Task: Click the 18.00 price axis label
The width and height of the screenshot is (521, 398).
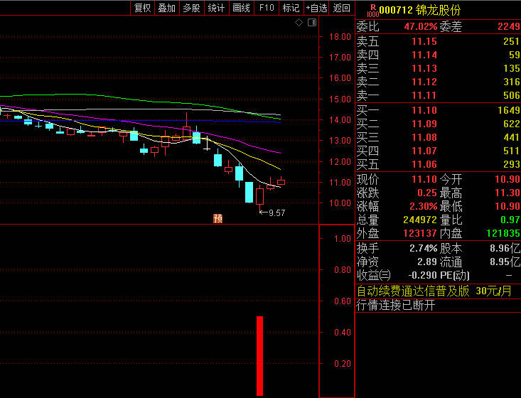Action: [340, 37]
